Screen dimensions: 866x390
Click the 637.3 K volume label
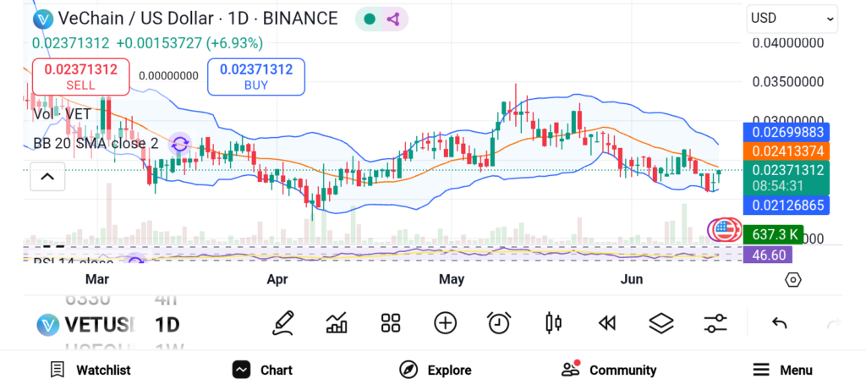click(774, 234)
